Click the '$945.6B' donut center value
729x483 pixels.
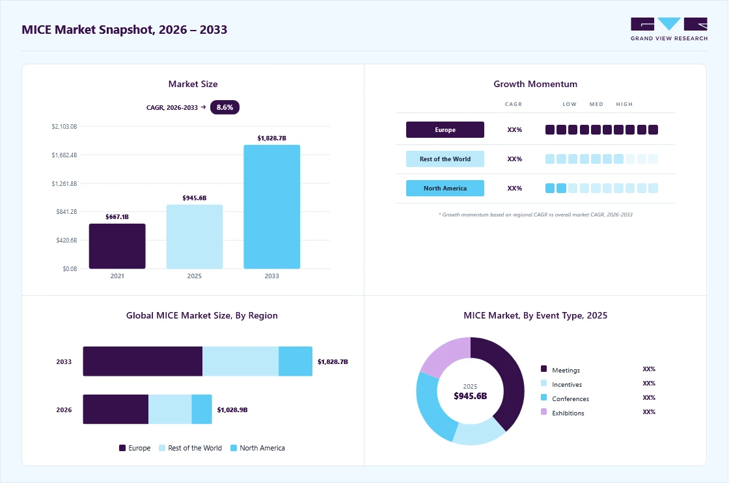[471, 396]
